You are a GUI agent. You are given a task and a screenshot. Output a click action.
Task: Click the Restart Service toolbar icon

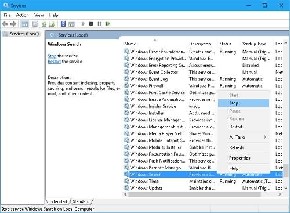tap(107, 24)
